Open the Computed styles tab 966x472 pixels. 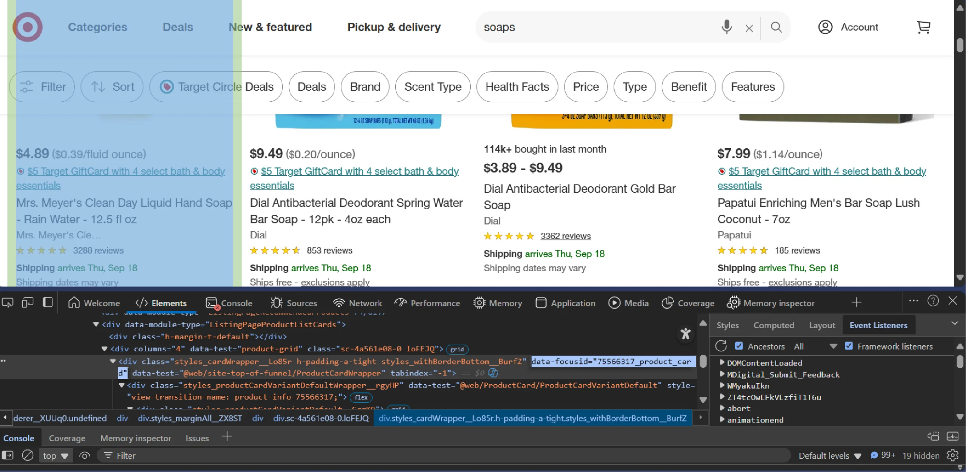click(x=774, y=325)
